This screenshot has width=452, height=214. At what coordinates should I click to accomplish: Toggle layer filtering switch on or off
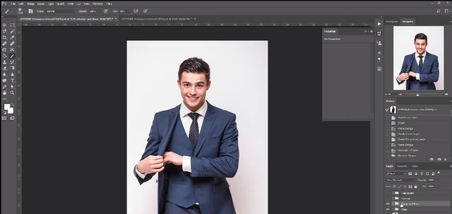tap(439, 173)
